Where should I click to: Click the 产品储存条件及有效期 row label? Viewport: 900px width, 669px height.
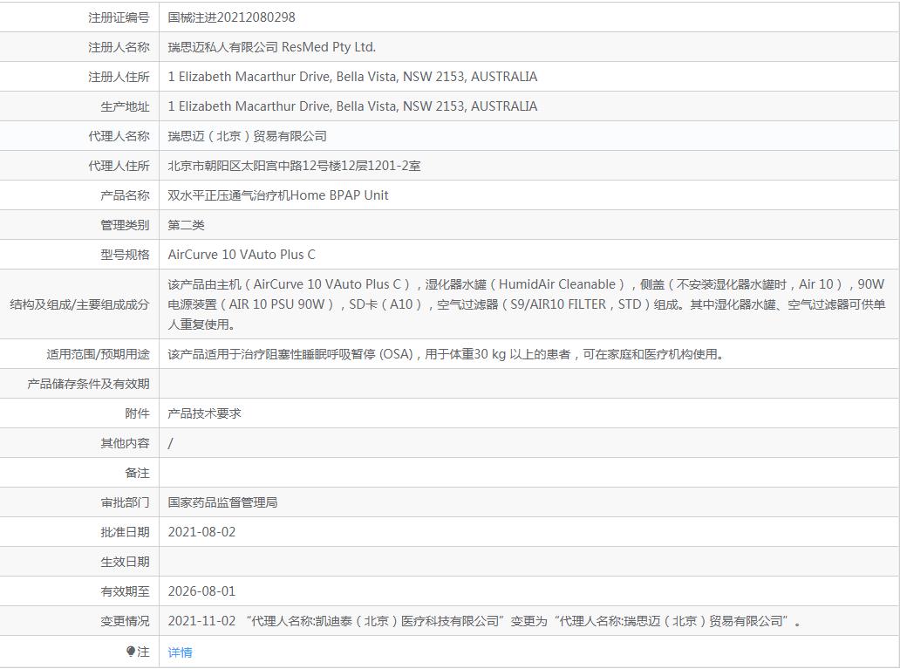(88, 384)
